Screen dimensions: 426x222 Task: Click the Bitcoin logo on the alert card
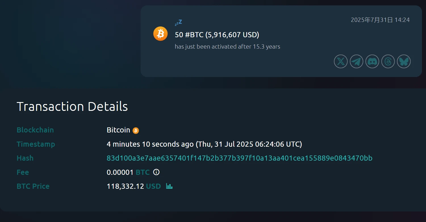[x=160, y=33]
